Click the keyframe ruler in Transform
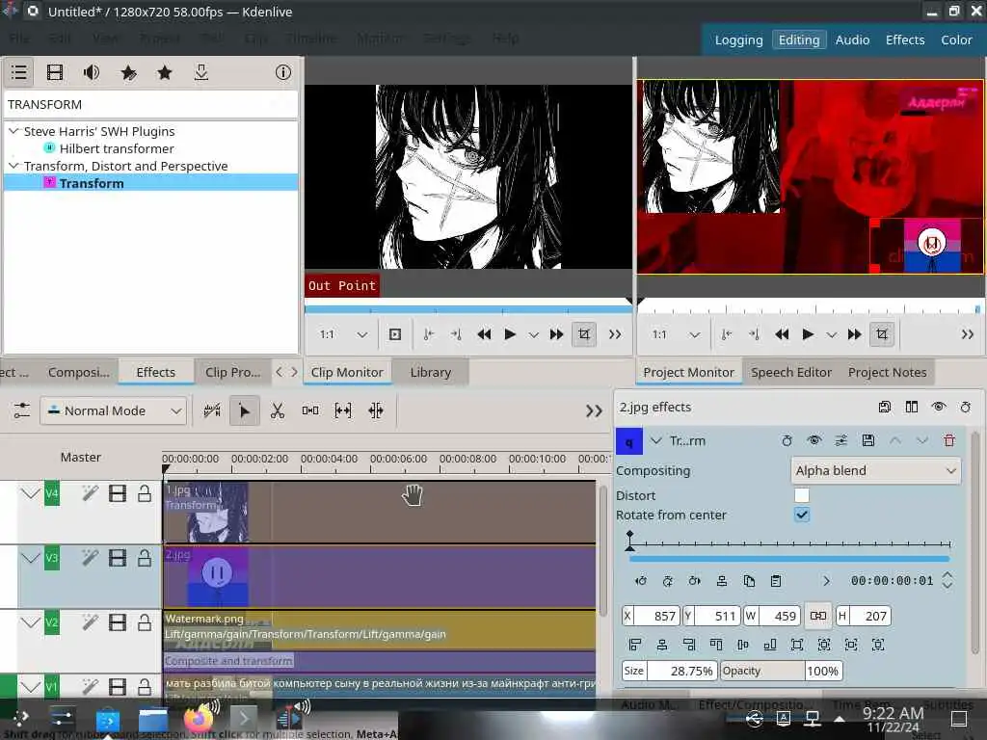The height and width of the screenshot is (740, 987). pos(789,542)
